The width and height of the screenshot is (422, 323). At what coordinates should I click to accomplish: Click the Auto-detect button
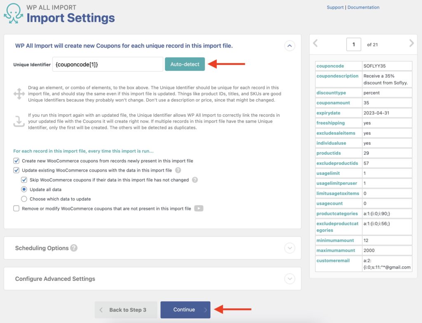point(185,64)
